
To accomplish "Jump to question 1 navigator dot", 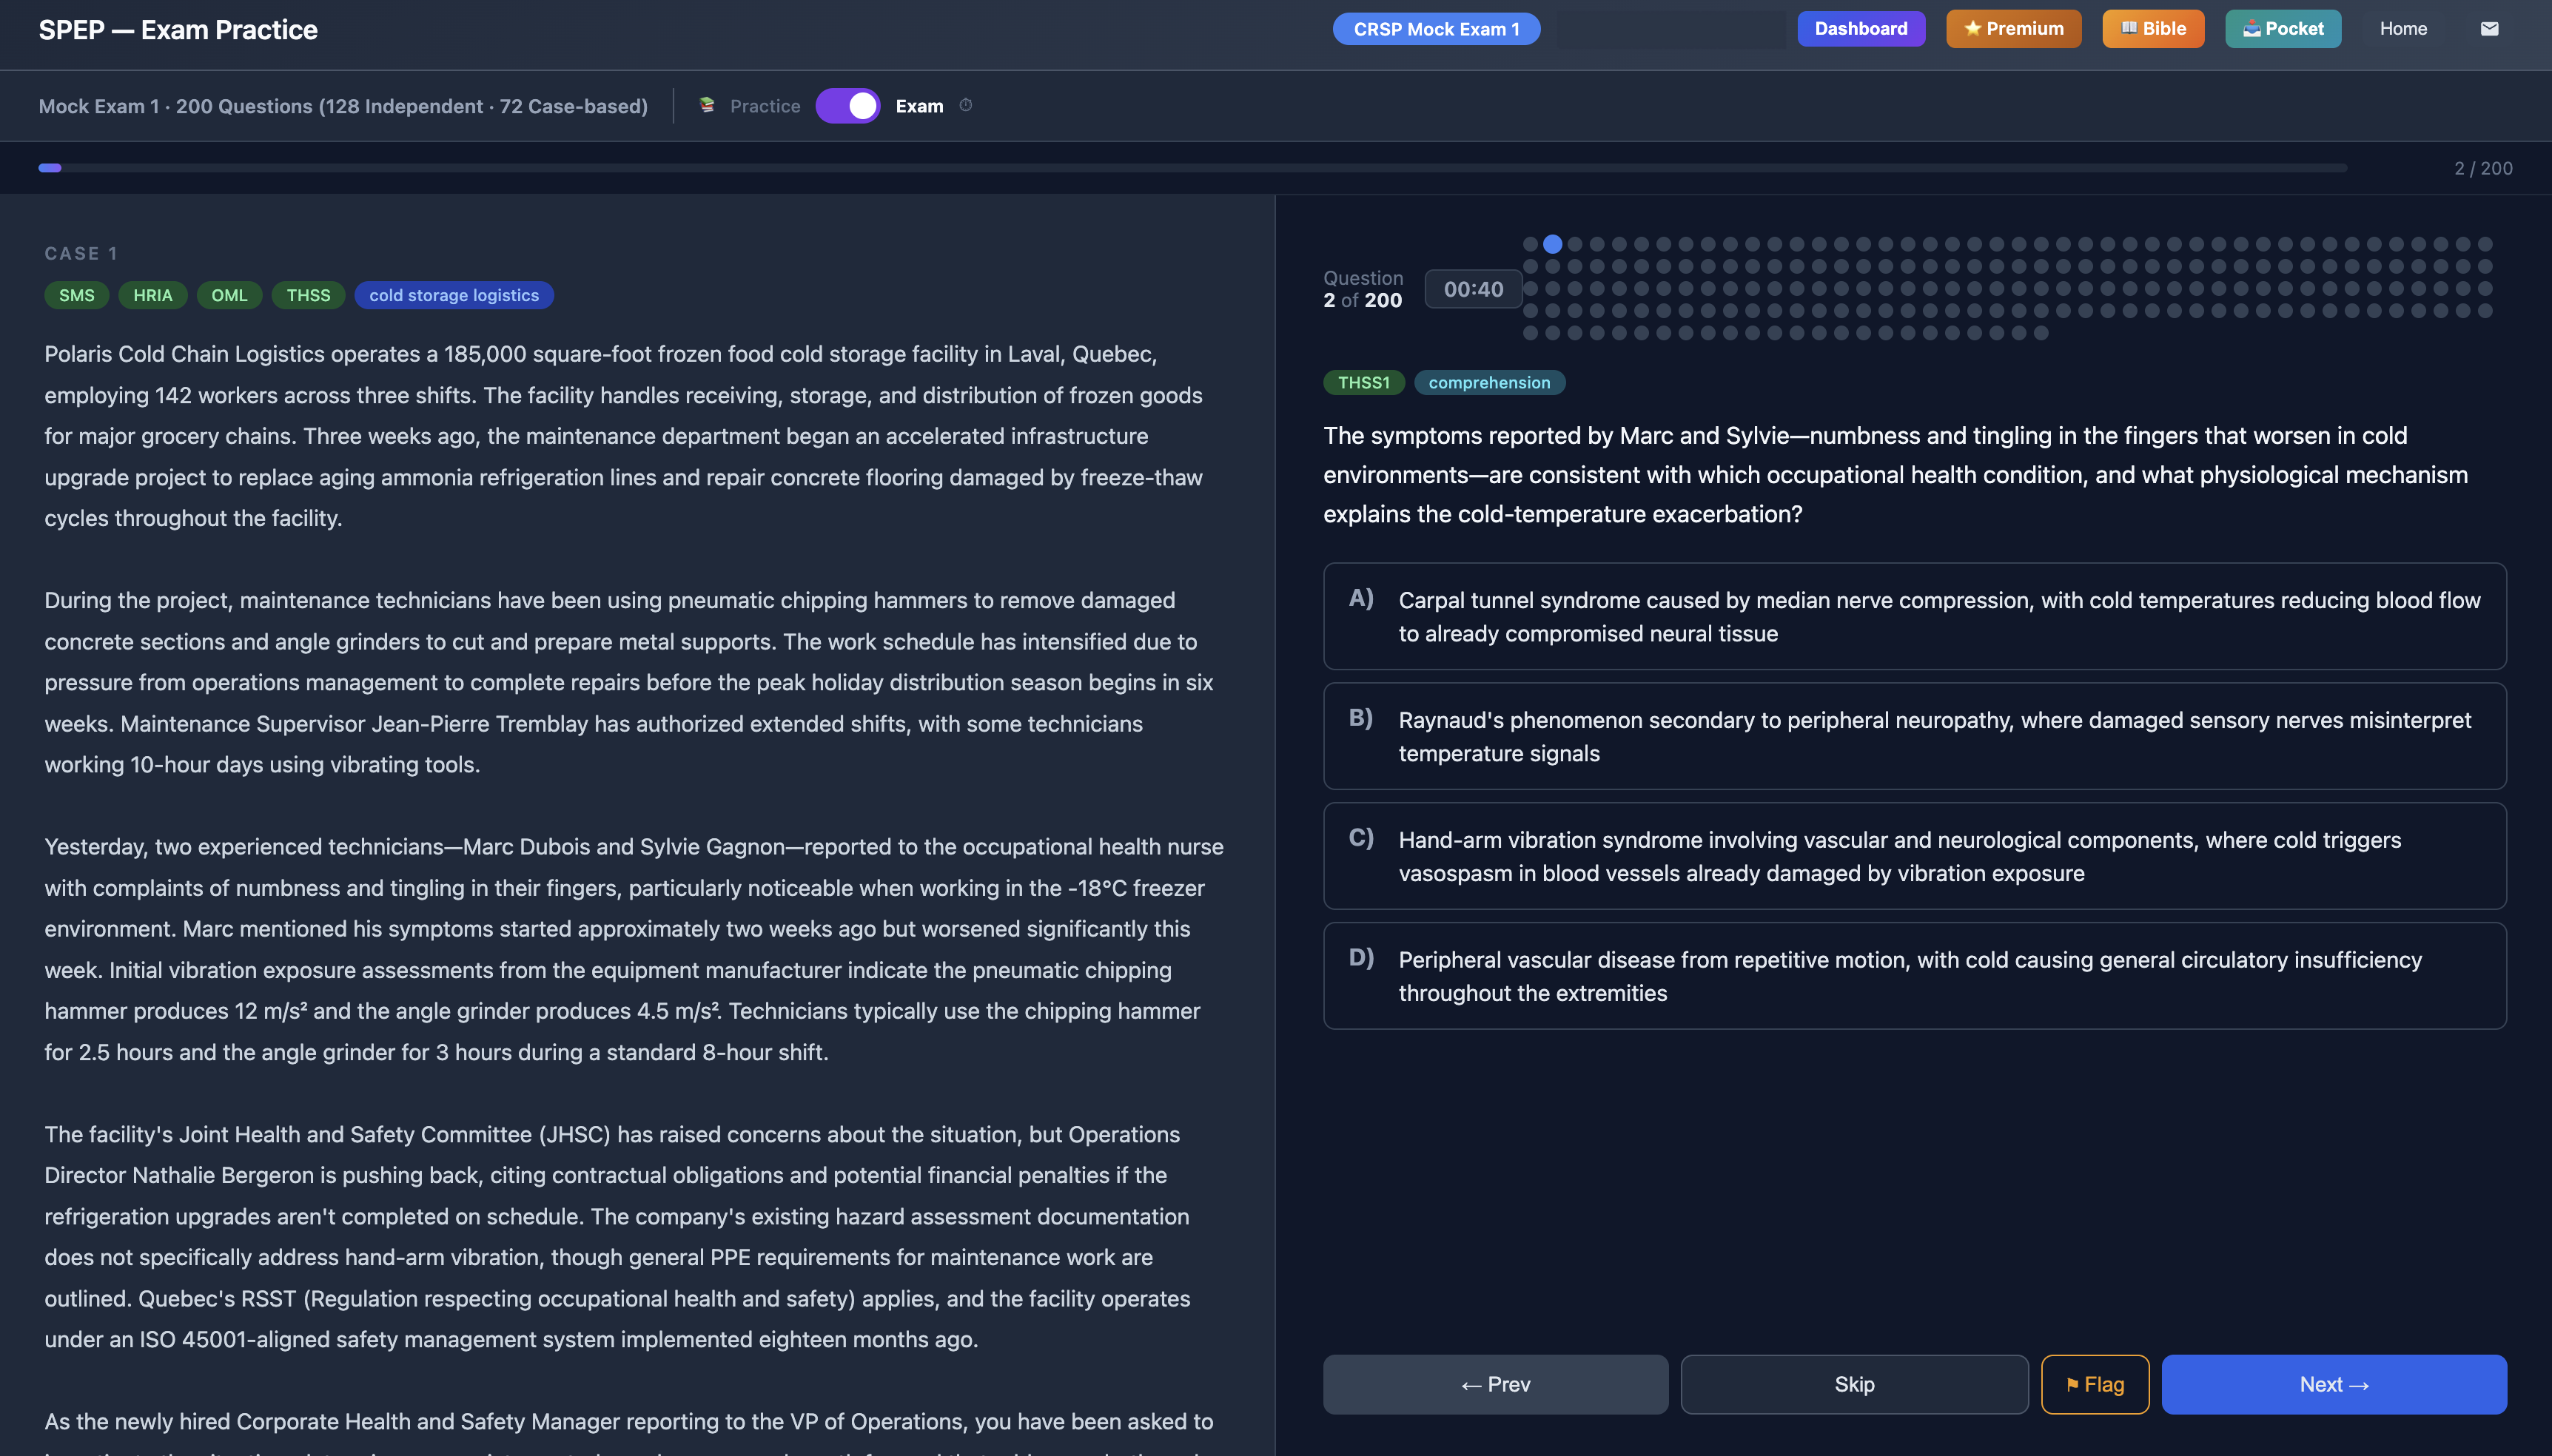I will coord(1531,244).
